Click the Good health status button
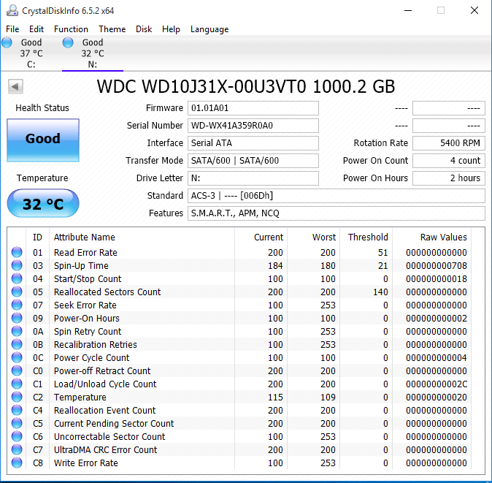 (x=43, y=140)
